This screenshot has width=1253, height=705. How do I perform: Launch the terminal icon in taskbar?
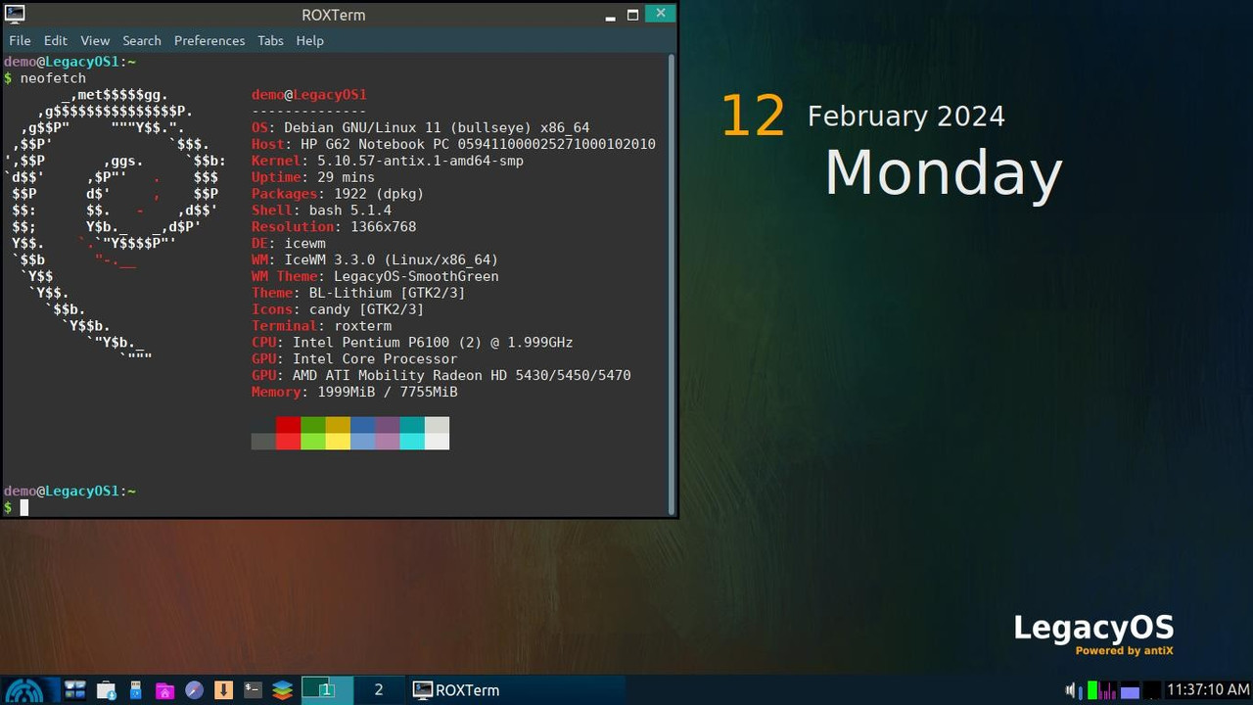click(x=253, y=690)
